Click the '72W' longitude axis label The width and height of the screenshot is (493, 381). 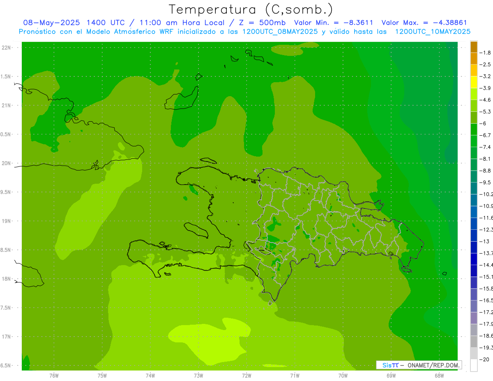246,376
